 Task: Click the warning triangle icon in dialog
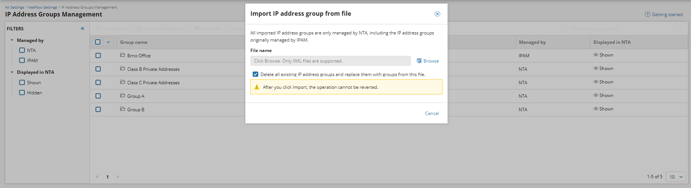point(257,87)
